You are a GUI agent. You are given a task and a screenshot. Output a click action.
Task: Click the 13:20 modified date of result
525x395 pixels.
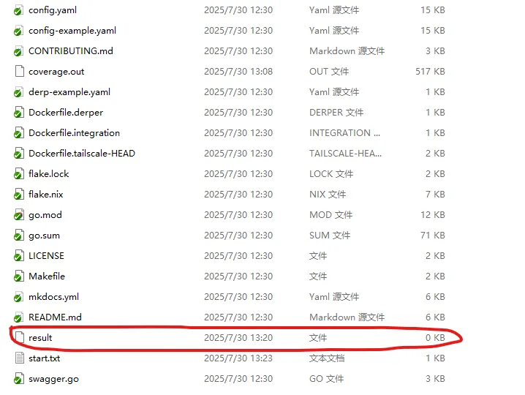238,338
